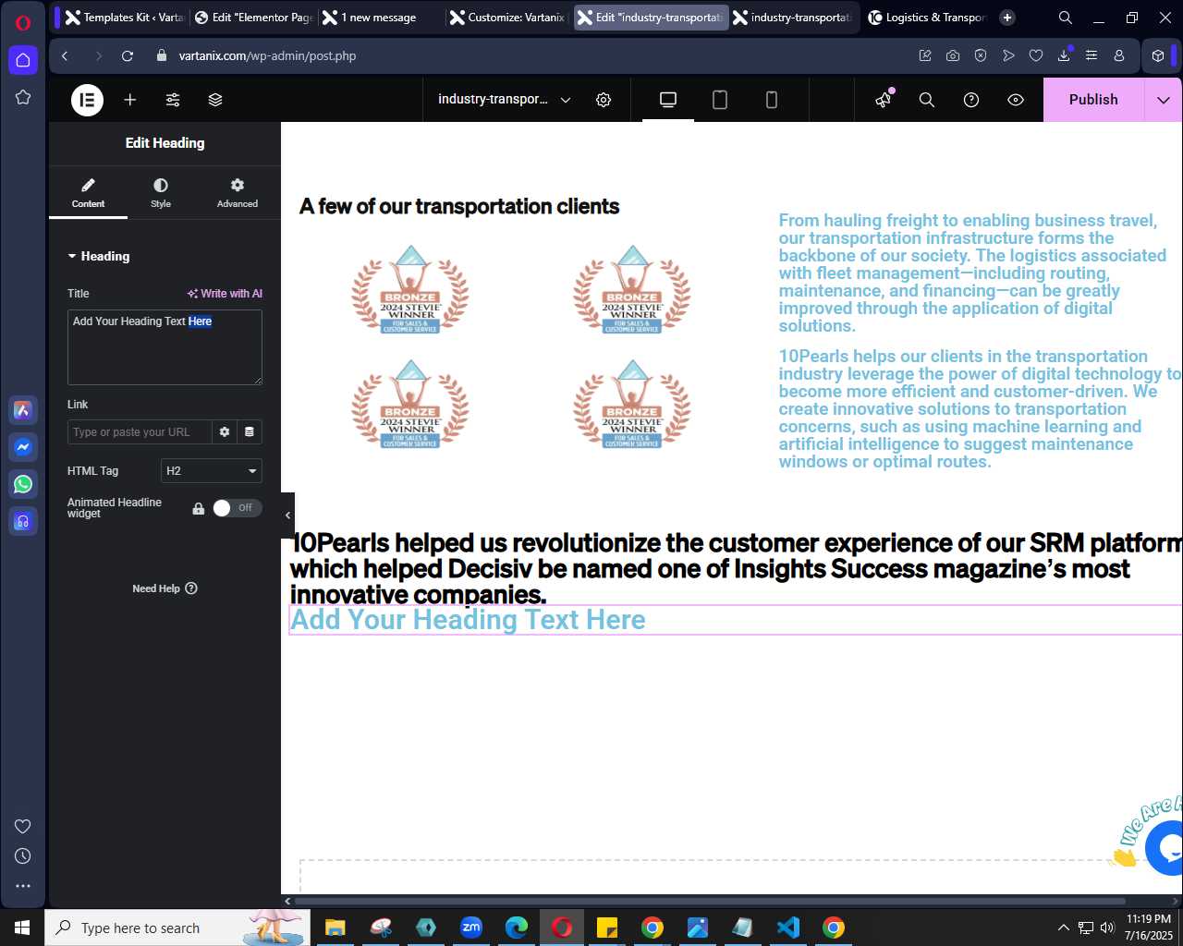Click the Windows Start button
Viewport: 1183px width, 946px height.
[x=22, y=928]
